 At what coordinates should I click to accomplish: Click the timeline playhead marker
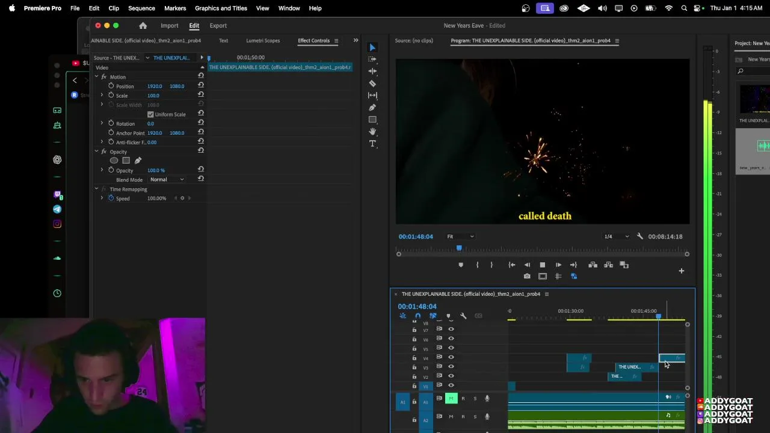pyautogui.click(x=659, y=316)
